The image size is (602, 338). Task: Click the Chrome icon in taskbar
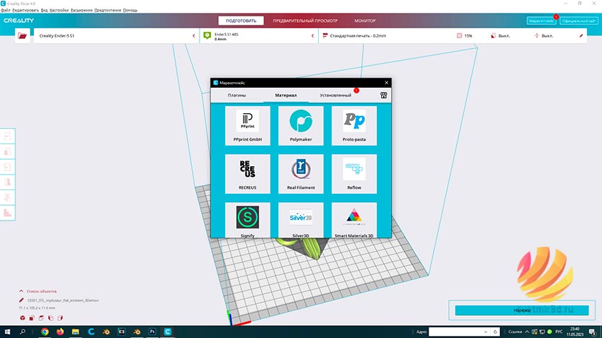[45, 332]
